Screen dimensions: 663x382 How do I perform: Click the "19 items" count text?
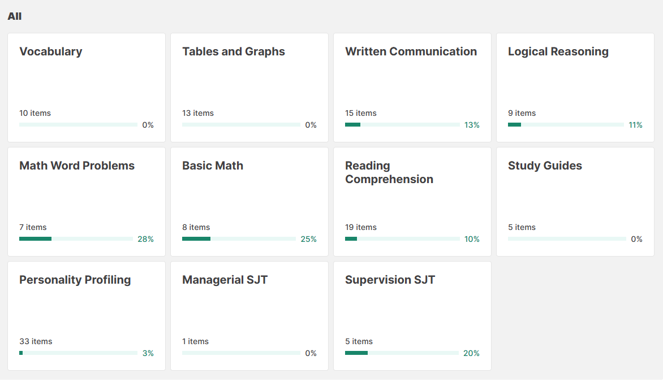[x=361, y=227]
